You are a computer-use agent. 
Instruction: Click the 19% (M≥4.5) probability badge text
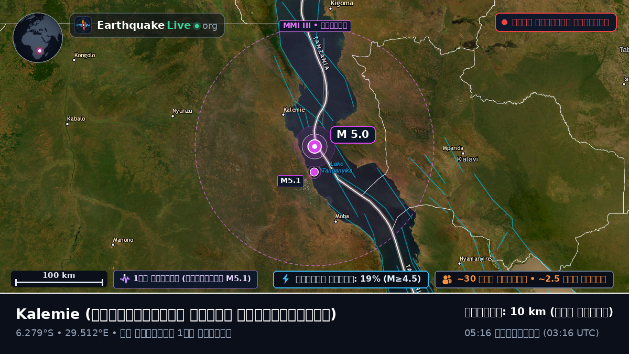[x=358, y=279]
